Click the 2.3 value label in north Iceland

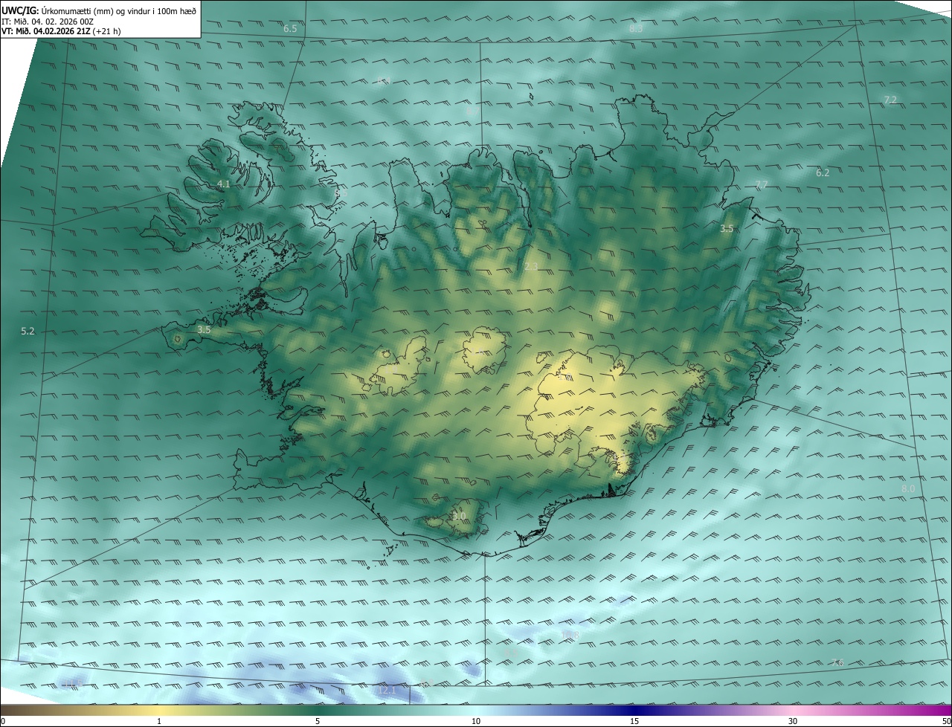pyautogui.click(x=531, y=266)
